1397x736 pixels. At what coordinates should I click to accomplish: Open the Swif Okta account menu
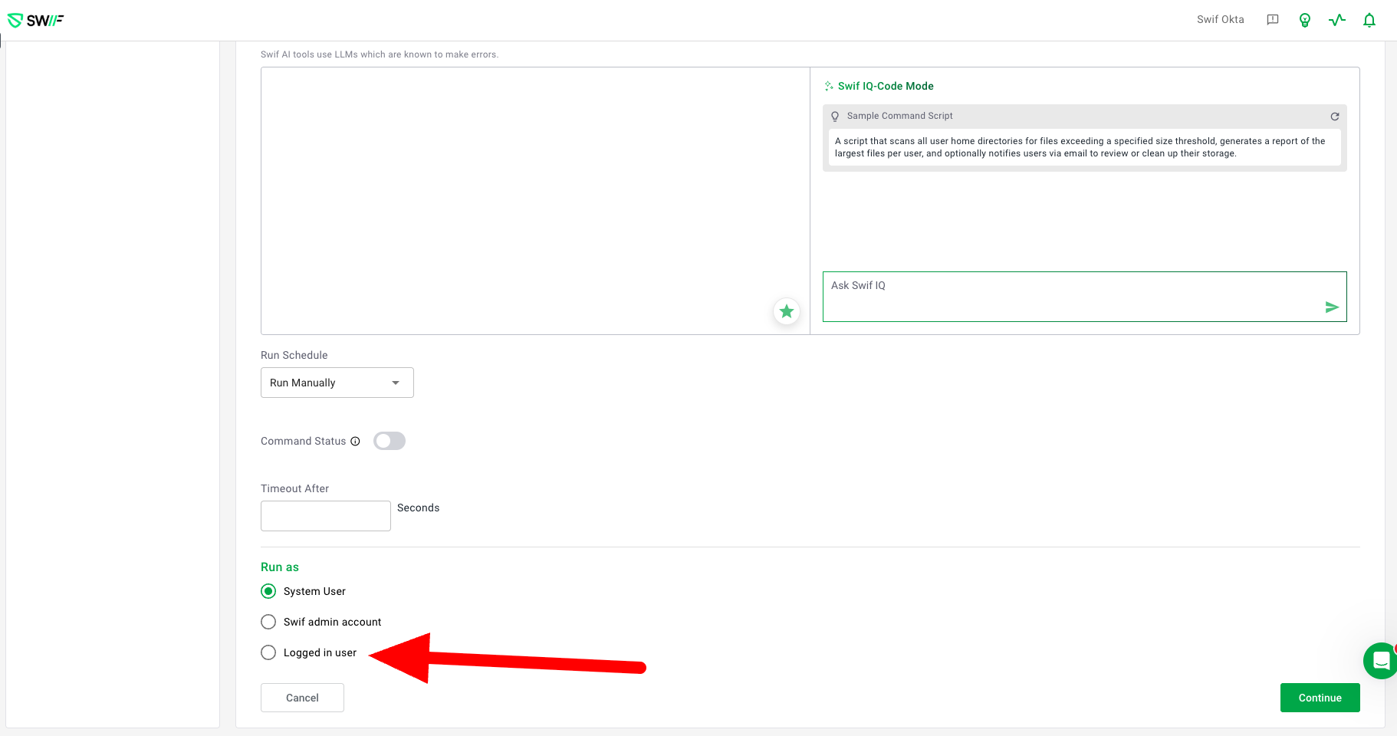click(x=1220, y=20)
